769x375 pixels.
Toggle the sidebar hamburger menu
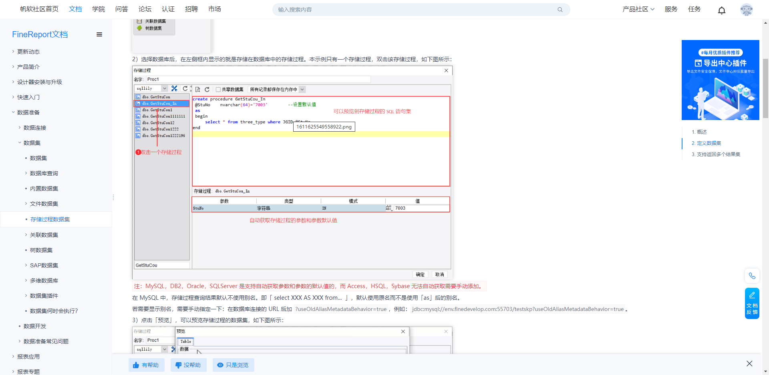pos(99,34)
